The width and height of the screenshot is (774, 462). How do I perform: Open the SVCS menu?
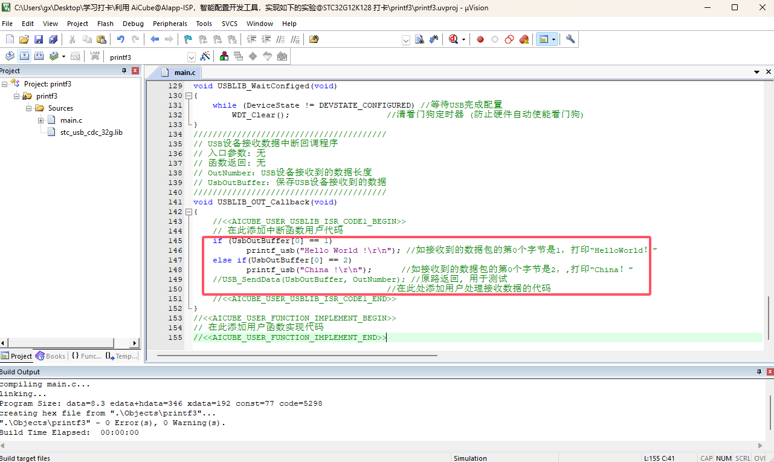click(230, 24)
